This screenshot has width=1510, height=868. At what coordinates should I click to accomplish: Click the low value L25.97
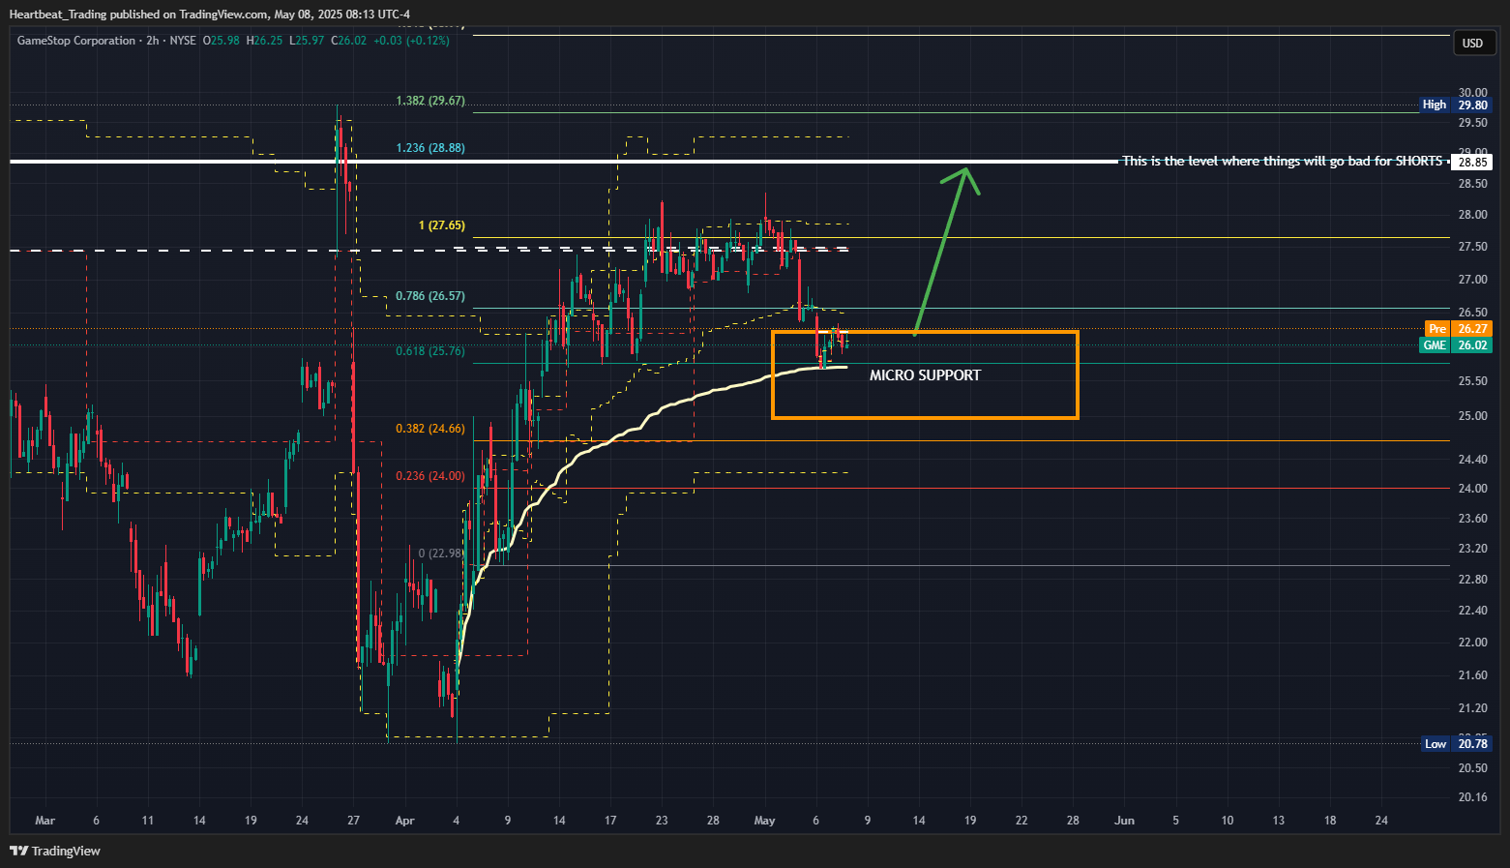[307, 41]
